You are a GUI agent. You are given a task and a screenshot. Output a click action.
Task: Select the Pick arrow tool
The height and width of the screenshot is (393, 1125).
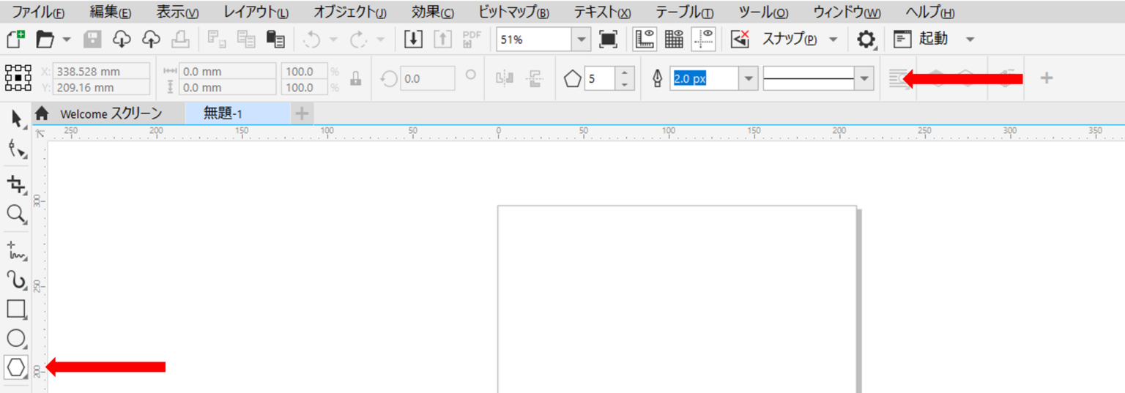tap(16, 118)
